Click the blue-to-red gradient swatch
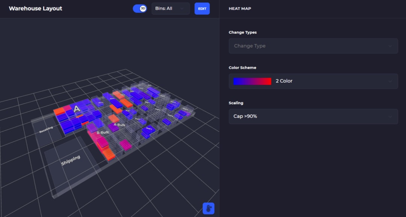The width and height of the screenshot is (406, 217). click(x=252, y=81)
